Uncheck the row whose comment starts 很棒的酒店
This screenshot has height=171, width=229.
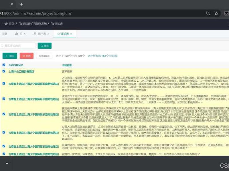click(4, 146)
